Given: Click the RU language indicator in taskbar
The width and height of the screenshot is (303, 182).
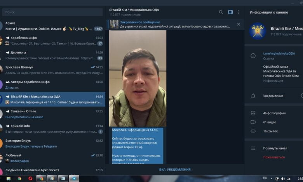Looking at the screenshot, I should click(265, 178).
